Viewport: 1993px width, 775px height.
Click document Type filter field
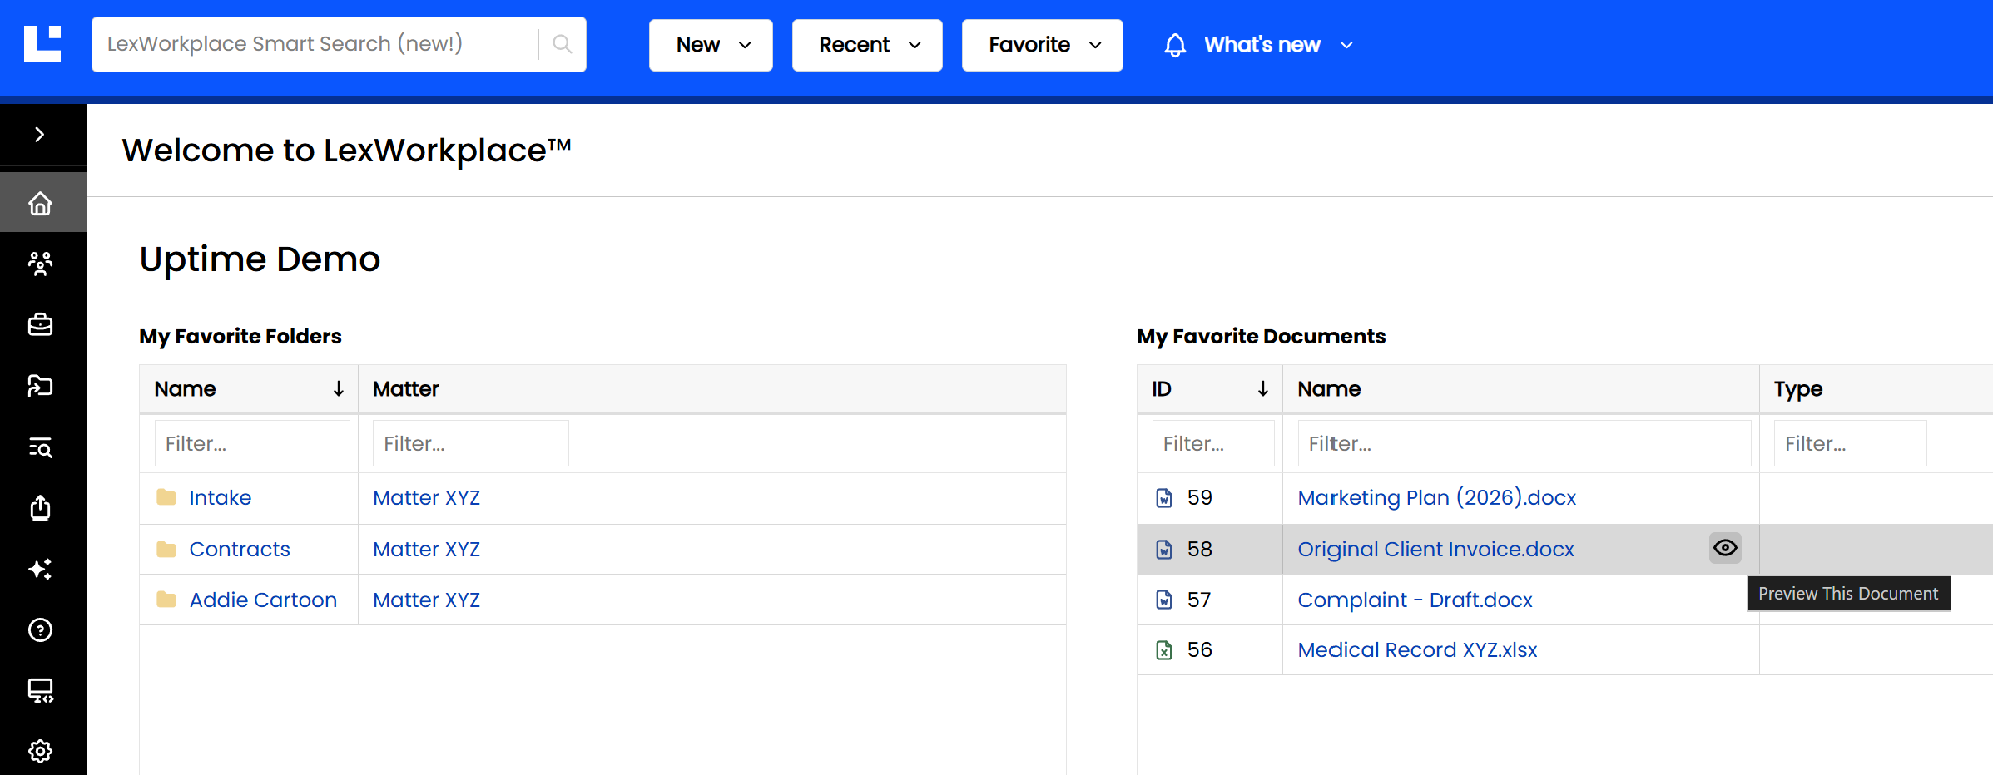[x=1850, y=443]
